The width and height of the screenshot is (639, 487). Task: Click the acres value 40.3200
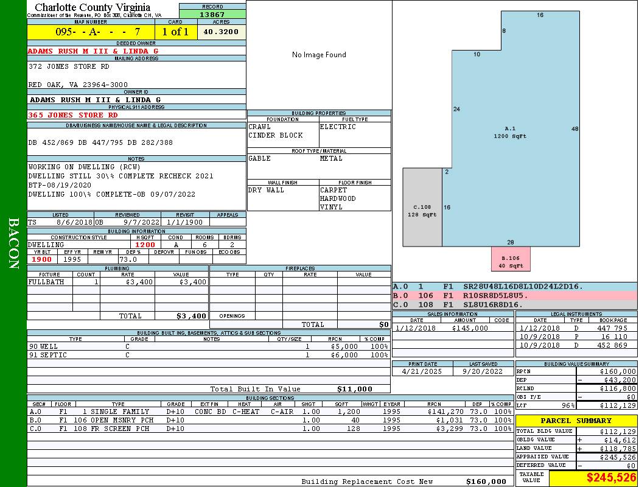coord(222,32)
